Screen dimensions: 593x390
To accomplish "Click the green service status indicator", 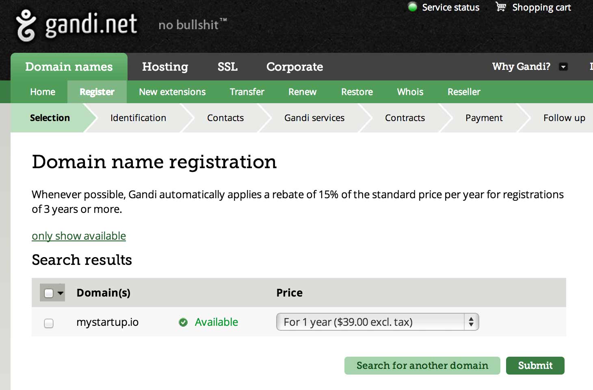I will 412,7.
